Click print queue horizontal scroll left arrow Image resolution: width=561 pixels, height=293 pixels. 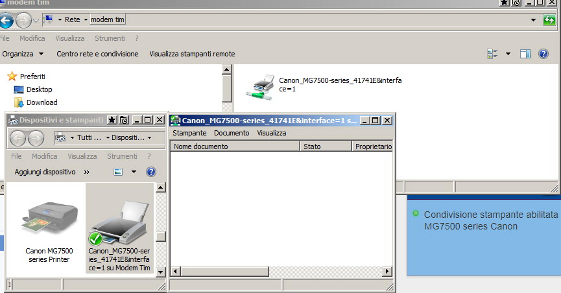tap(175, 272)
